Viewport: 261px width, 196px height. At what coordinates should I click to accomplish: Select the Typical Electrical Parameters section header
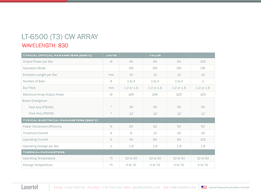(x=61, y=120)
